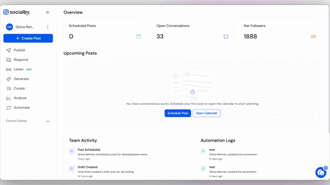Click the Draft Created activity icon
Image resolution: width=330 pixels, height=185 pixels.
[72, 169]
